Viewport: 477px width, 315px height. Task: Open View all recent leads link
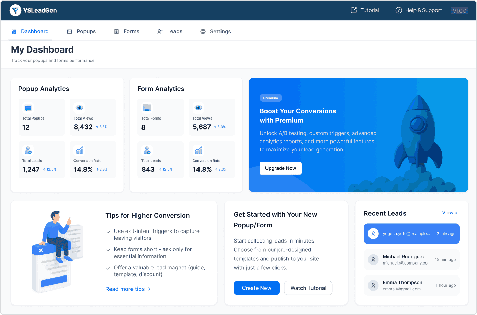(451, 213)
